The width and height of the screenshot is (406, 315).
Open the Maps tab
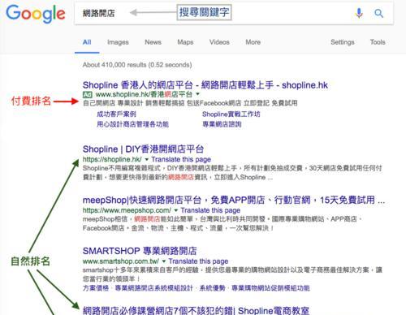point(185,42)
